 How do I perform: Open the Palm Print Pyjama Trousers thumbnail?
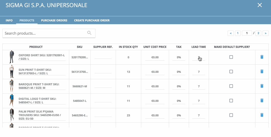pyautogui.click(x=11, y=115)
